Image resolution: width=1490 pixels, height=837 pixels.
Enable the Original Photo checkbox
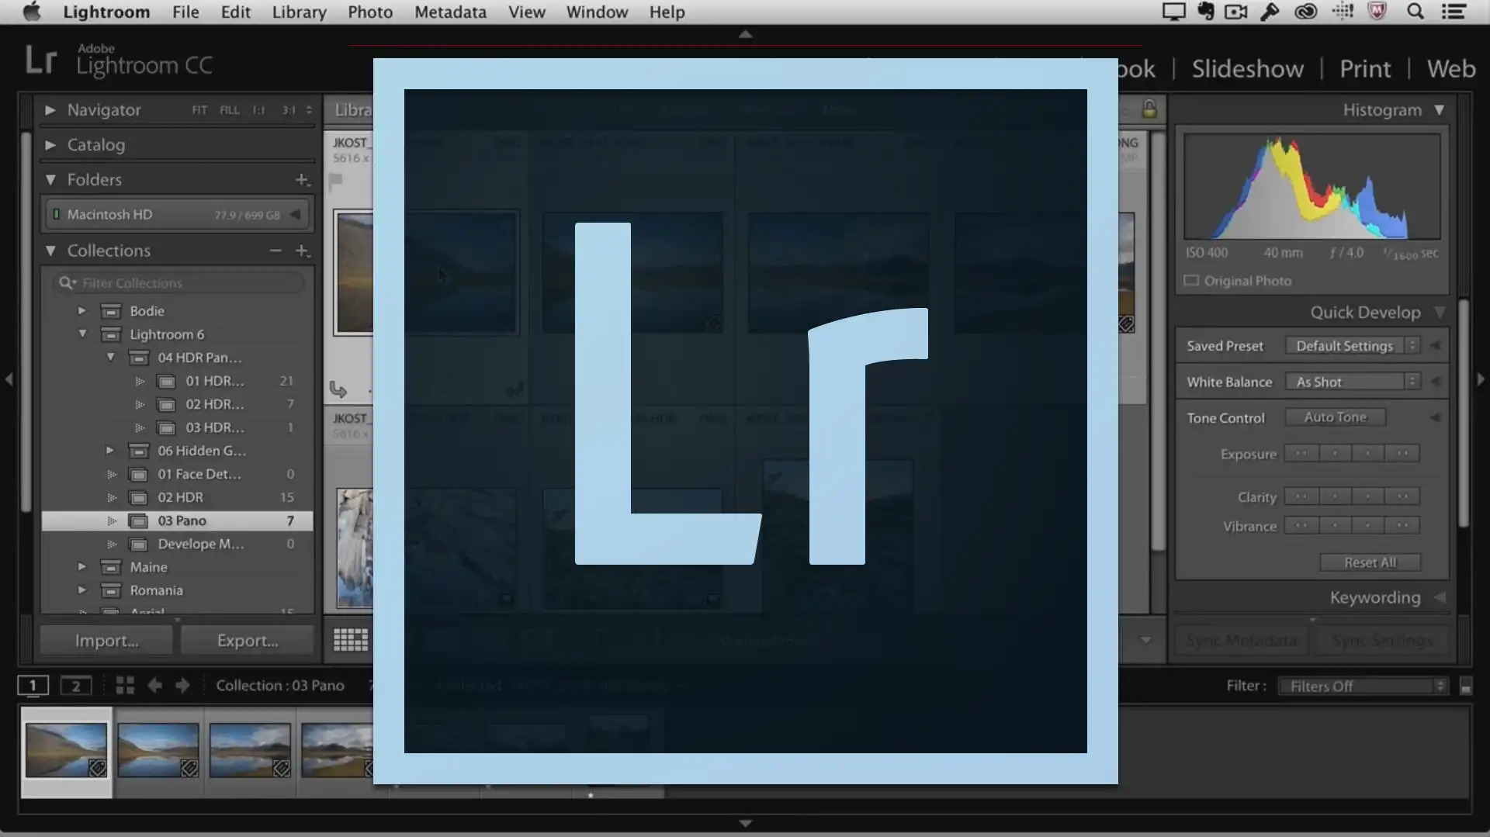(1191, 281)
